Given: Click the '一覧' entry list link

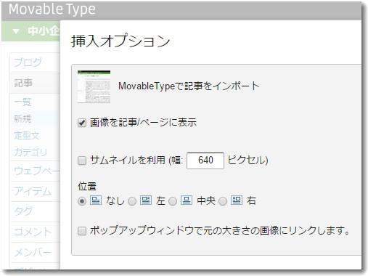Looking at the screenshot, I should pos(23,102).
